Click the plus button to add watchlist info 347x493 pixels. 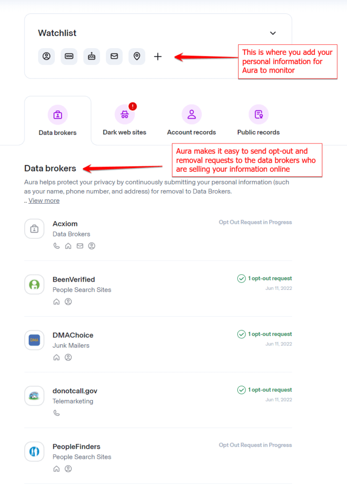click(157, 56)
